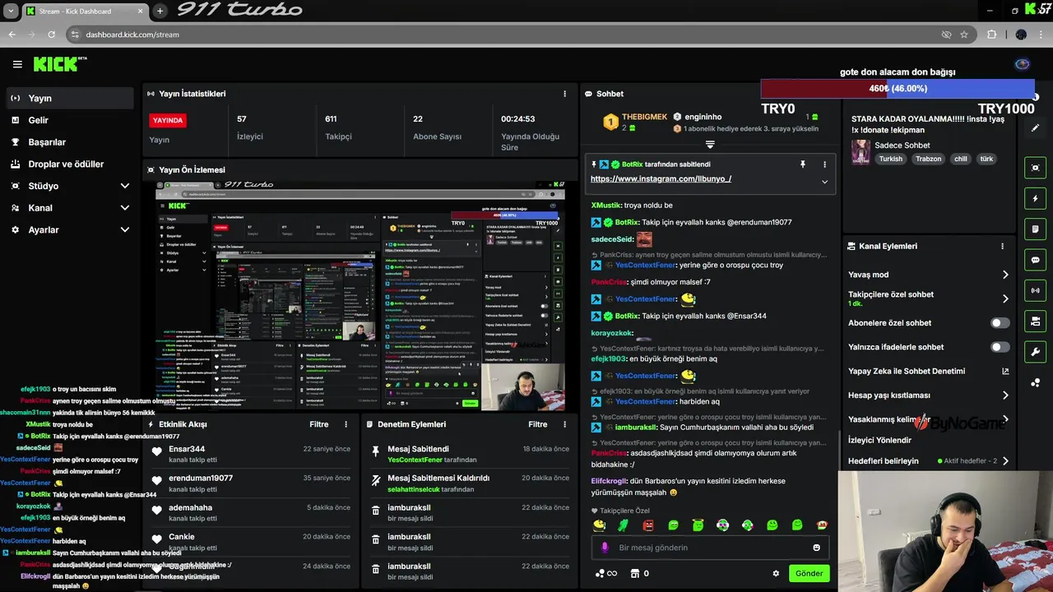Select Yayın in the left sidebar

coord(69,98)
